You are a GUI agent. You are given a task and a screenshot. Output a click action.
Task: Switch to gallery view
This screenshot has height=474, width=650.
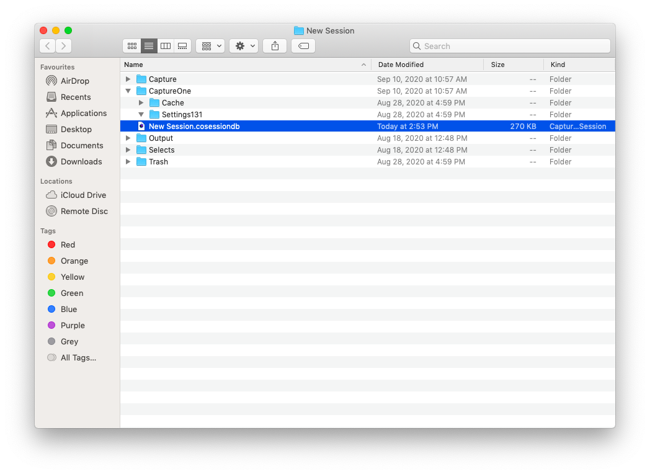(182, 46)
